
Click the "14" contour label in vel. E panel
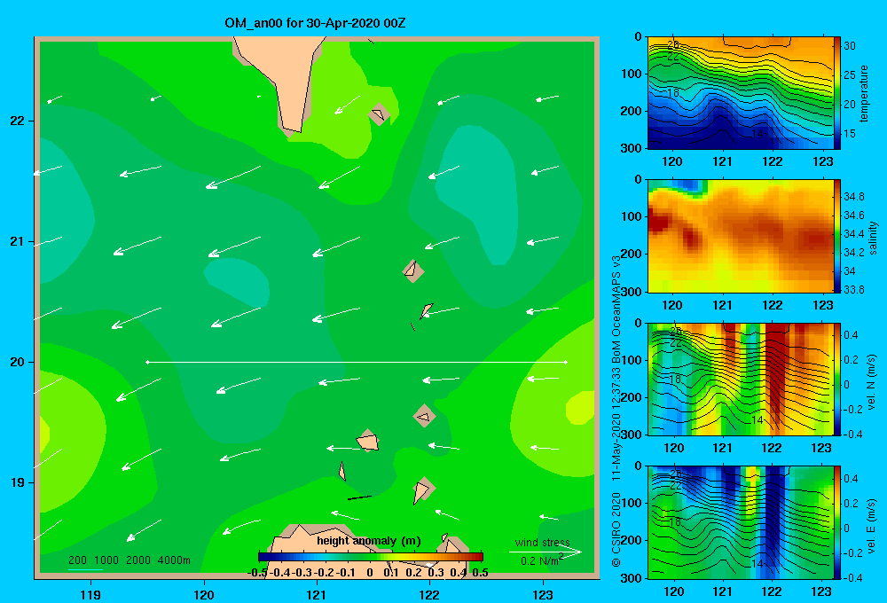click(757, 563)
